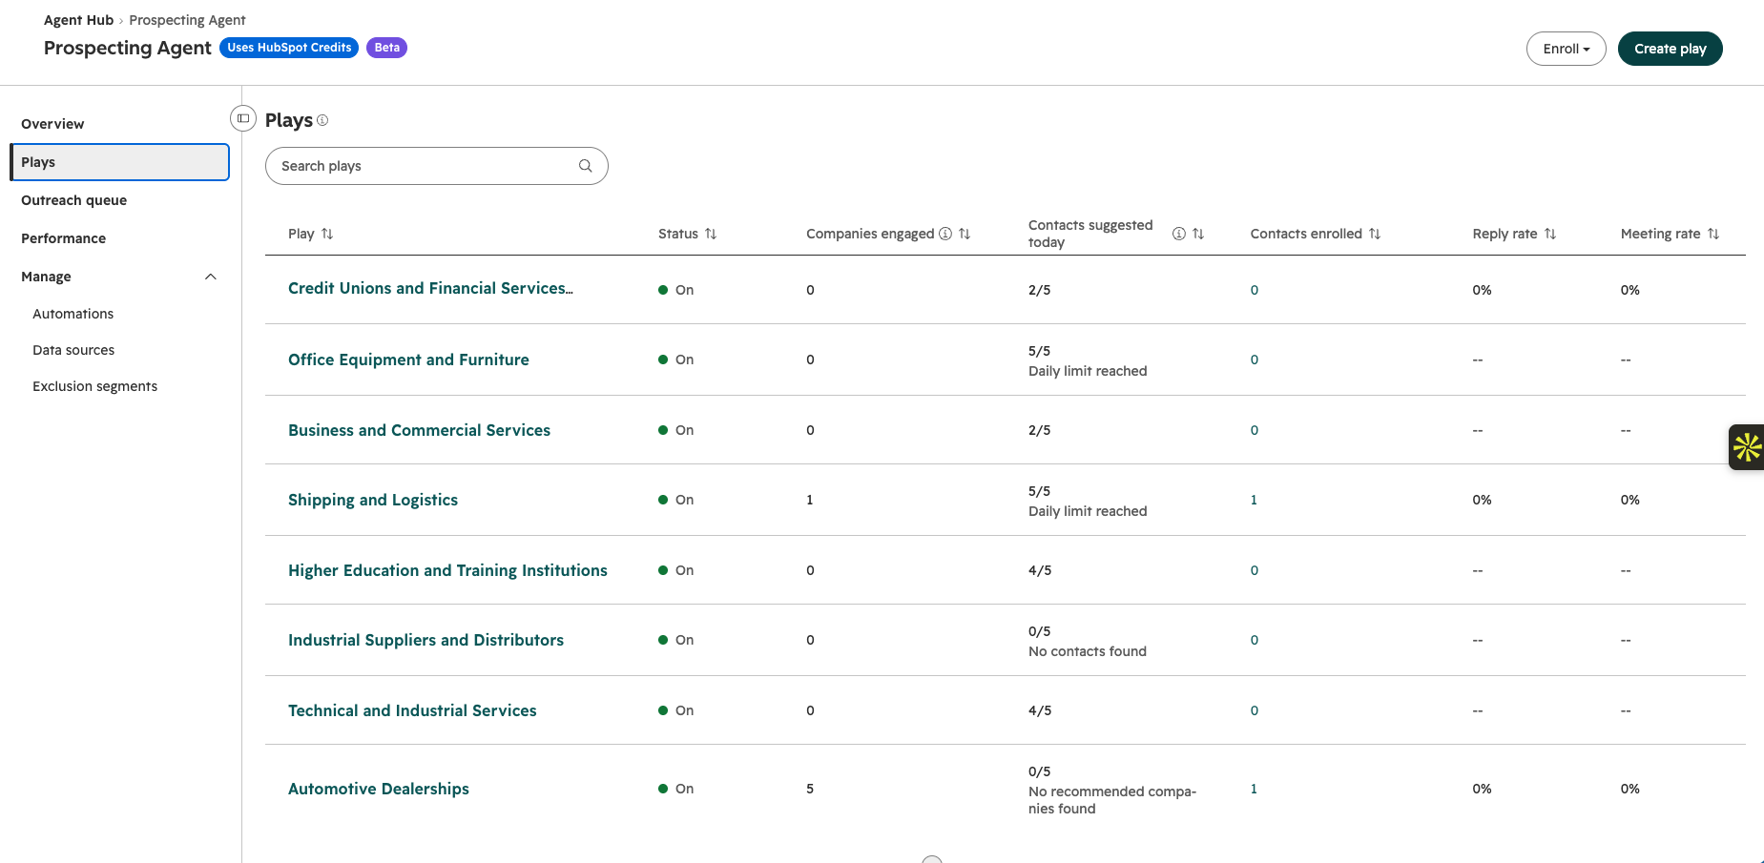Open Higher Education and Training Institutions play
Image resolution: width=1764 pixels, height=863 pixels.
[x=447, y=570]
